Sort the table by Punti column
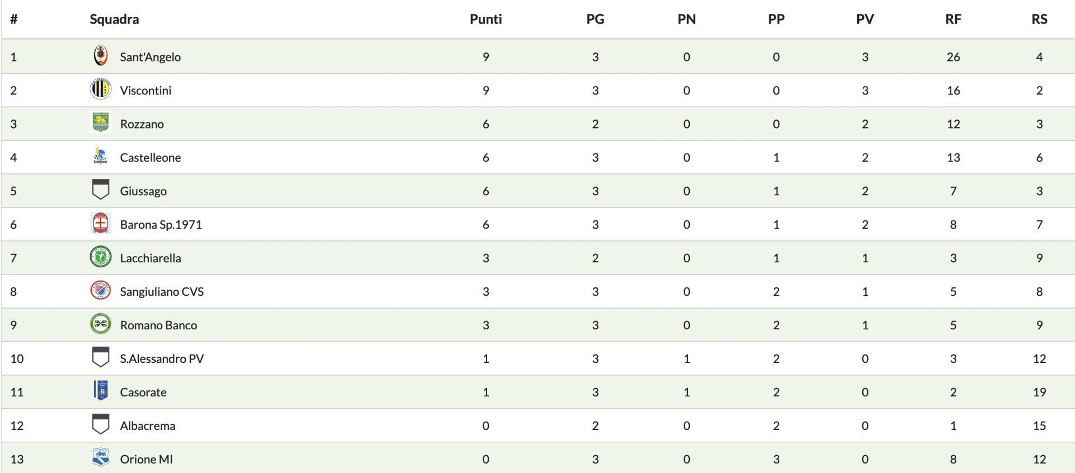Viewport: 1075px width, 473px height. (485, 19)
